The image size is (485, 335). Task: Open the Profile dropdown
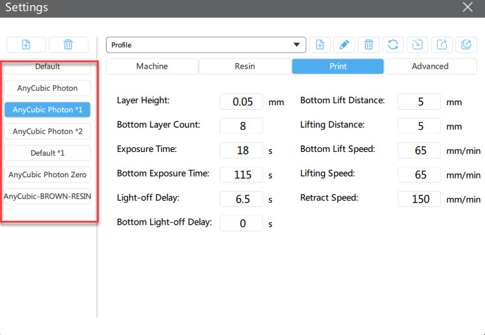tap(206, 45)
